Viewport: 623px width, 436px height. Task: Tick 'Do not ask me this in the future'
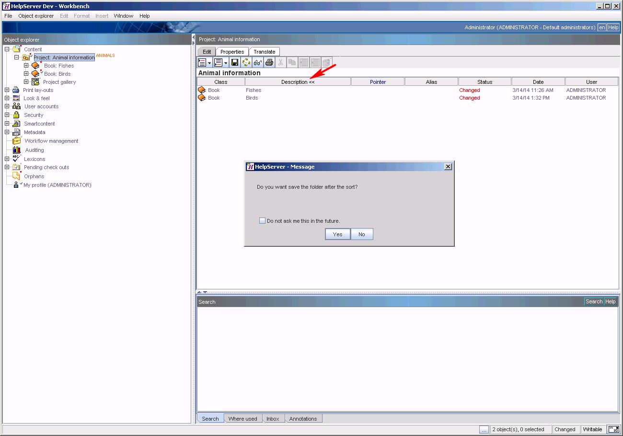click(262, 221)
